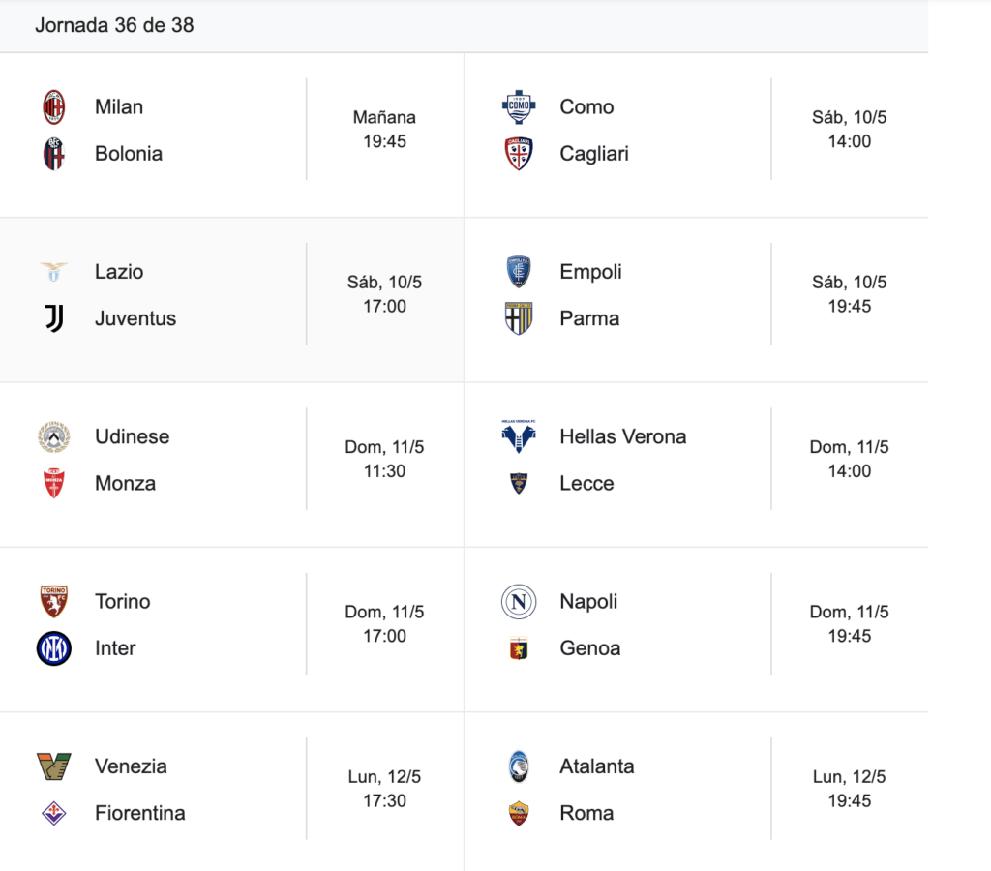The width and height of the screenshot is (991, 871).
Task: Open the Fiorentina team link
Action: click(139, 814)
